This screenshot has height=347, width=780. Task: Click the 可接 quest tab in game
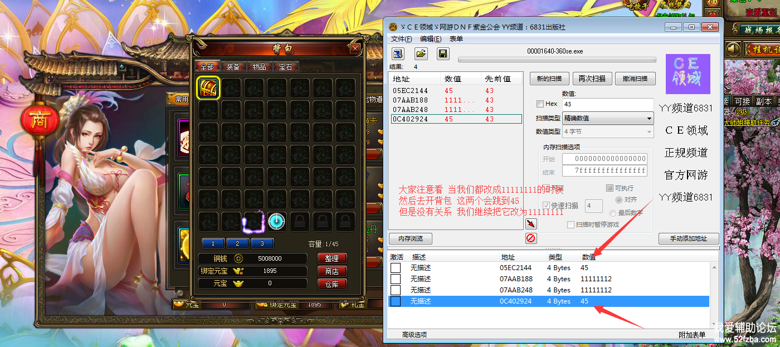coord(742,101)
